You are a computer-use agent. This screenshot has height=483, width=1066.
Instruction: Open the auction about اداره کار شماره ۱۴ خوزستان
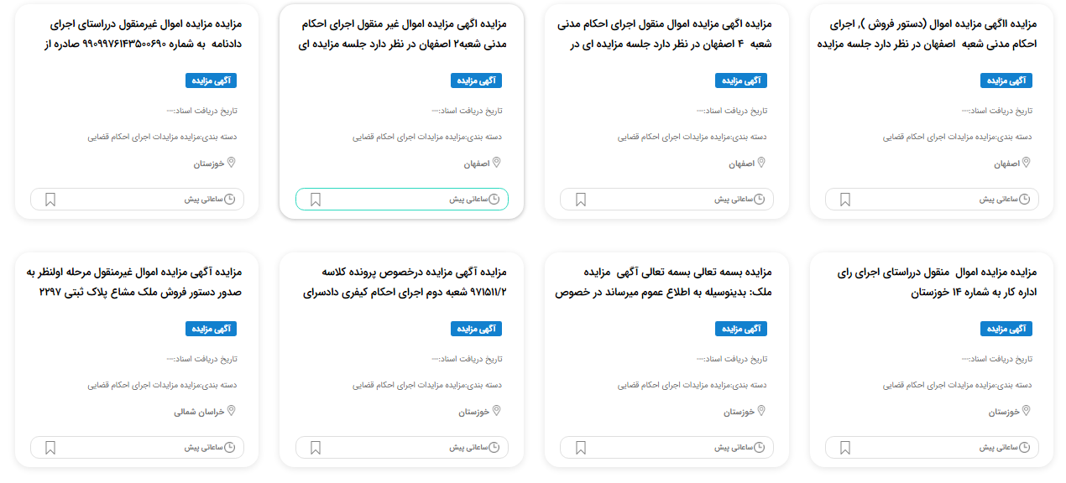[937, 282]
